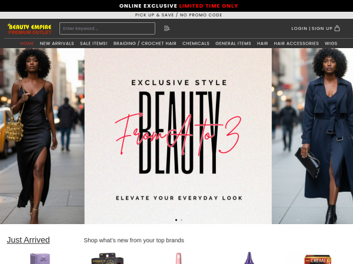Open the NEW ARRIVALS menu
Image resolution: width=353 pixels, height=264 pixels.
56,43
